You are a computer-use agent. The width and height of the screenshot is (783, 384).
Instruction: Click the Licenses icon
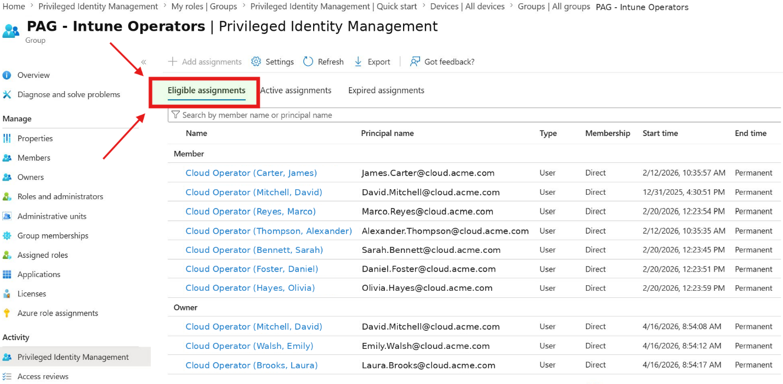pyautogui.click(x=7, y=293)
